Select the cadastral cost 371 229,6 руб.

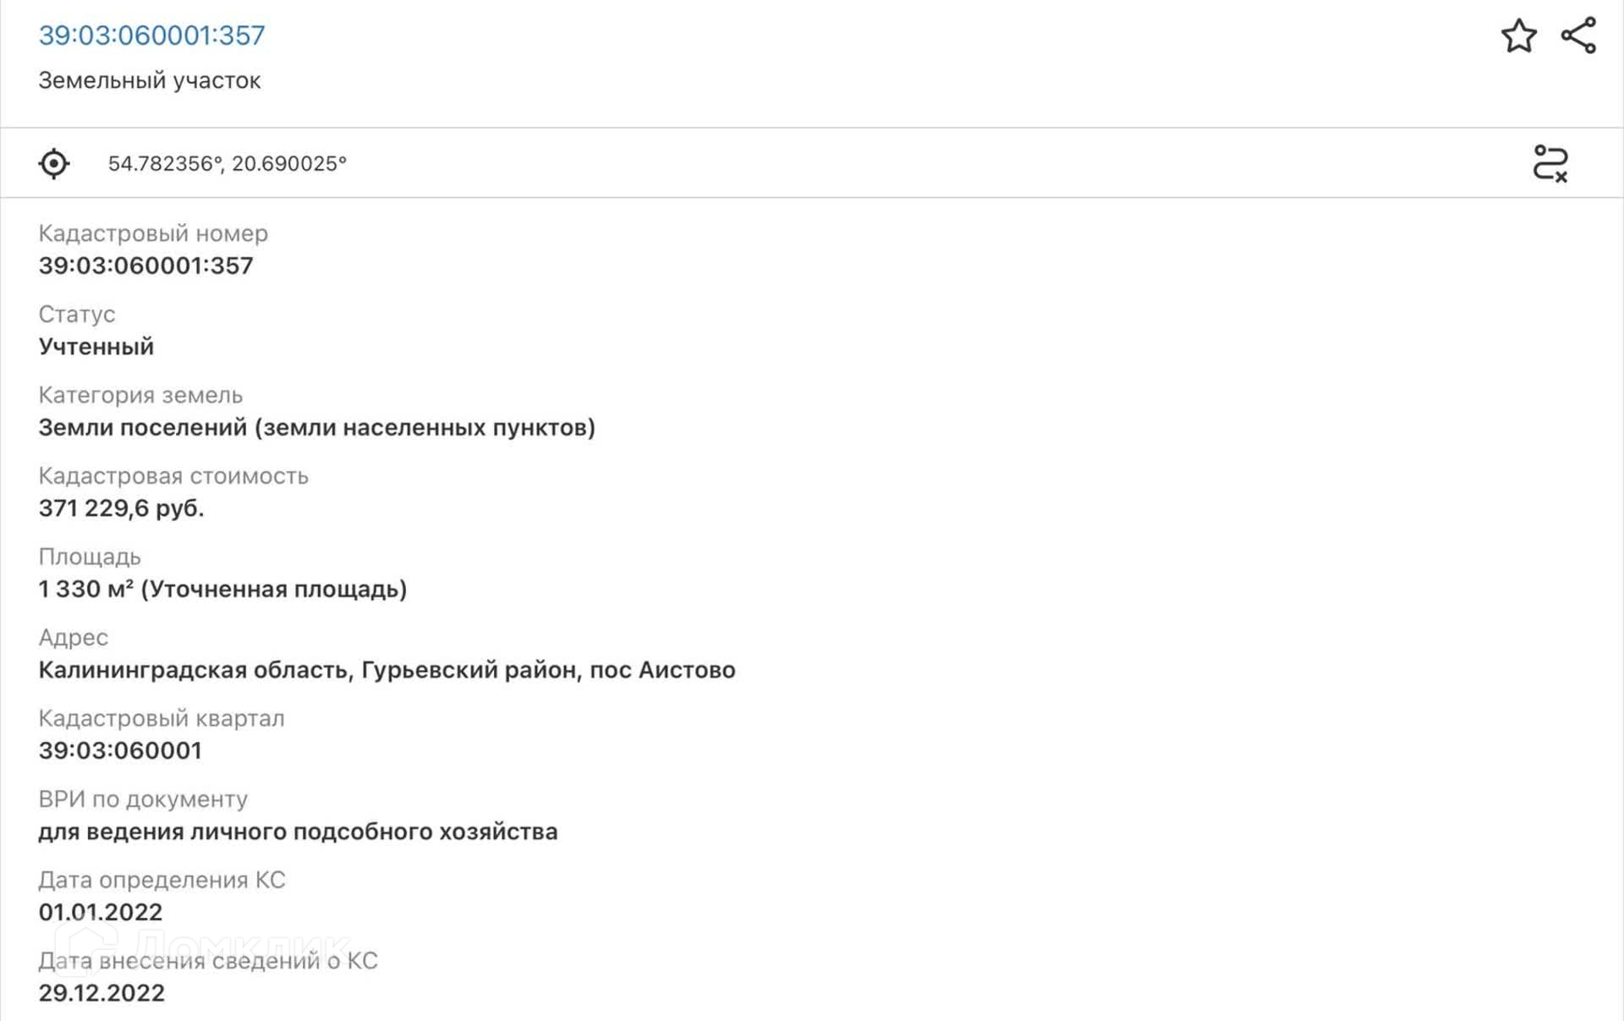tap(121, 508)
